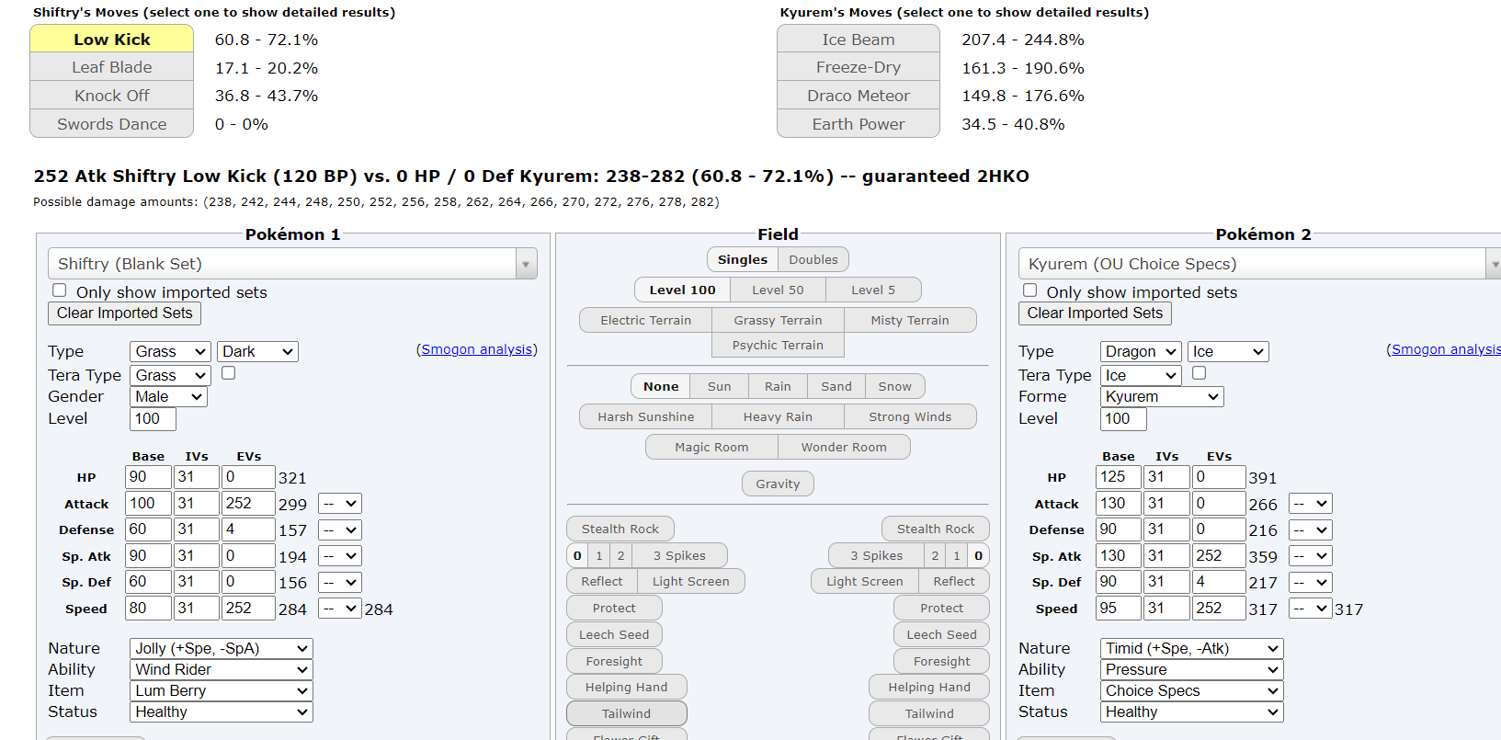
Task: Open Shiftry's second type Dark dropdown
Action: pyautogui.click(x=257, y=351)
